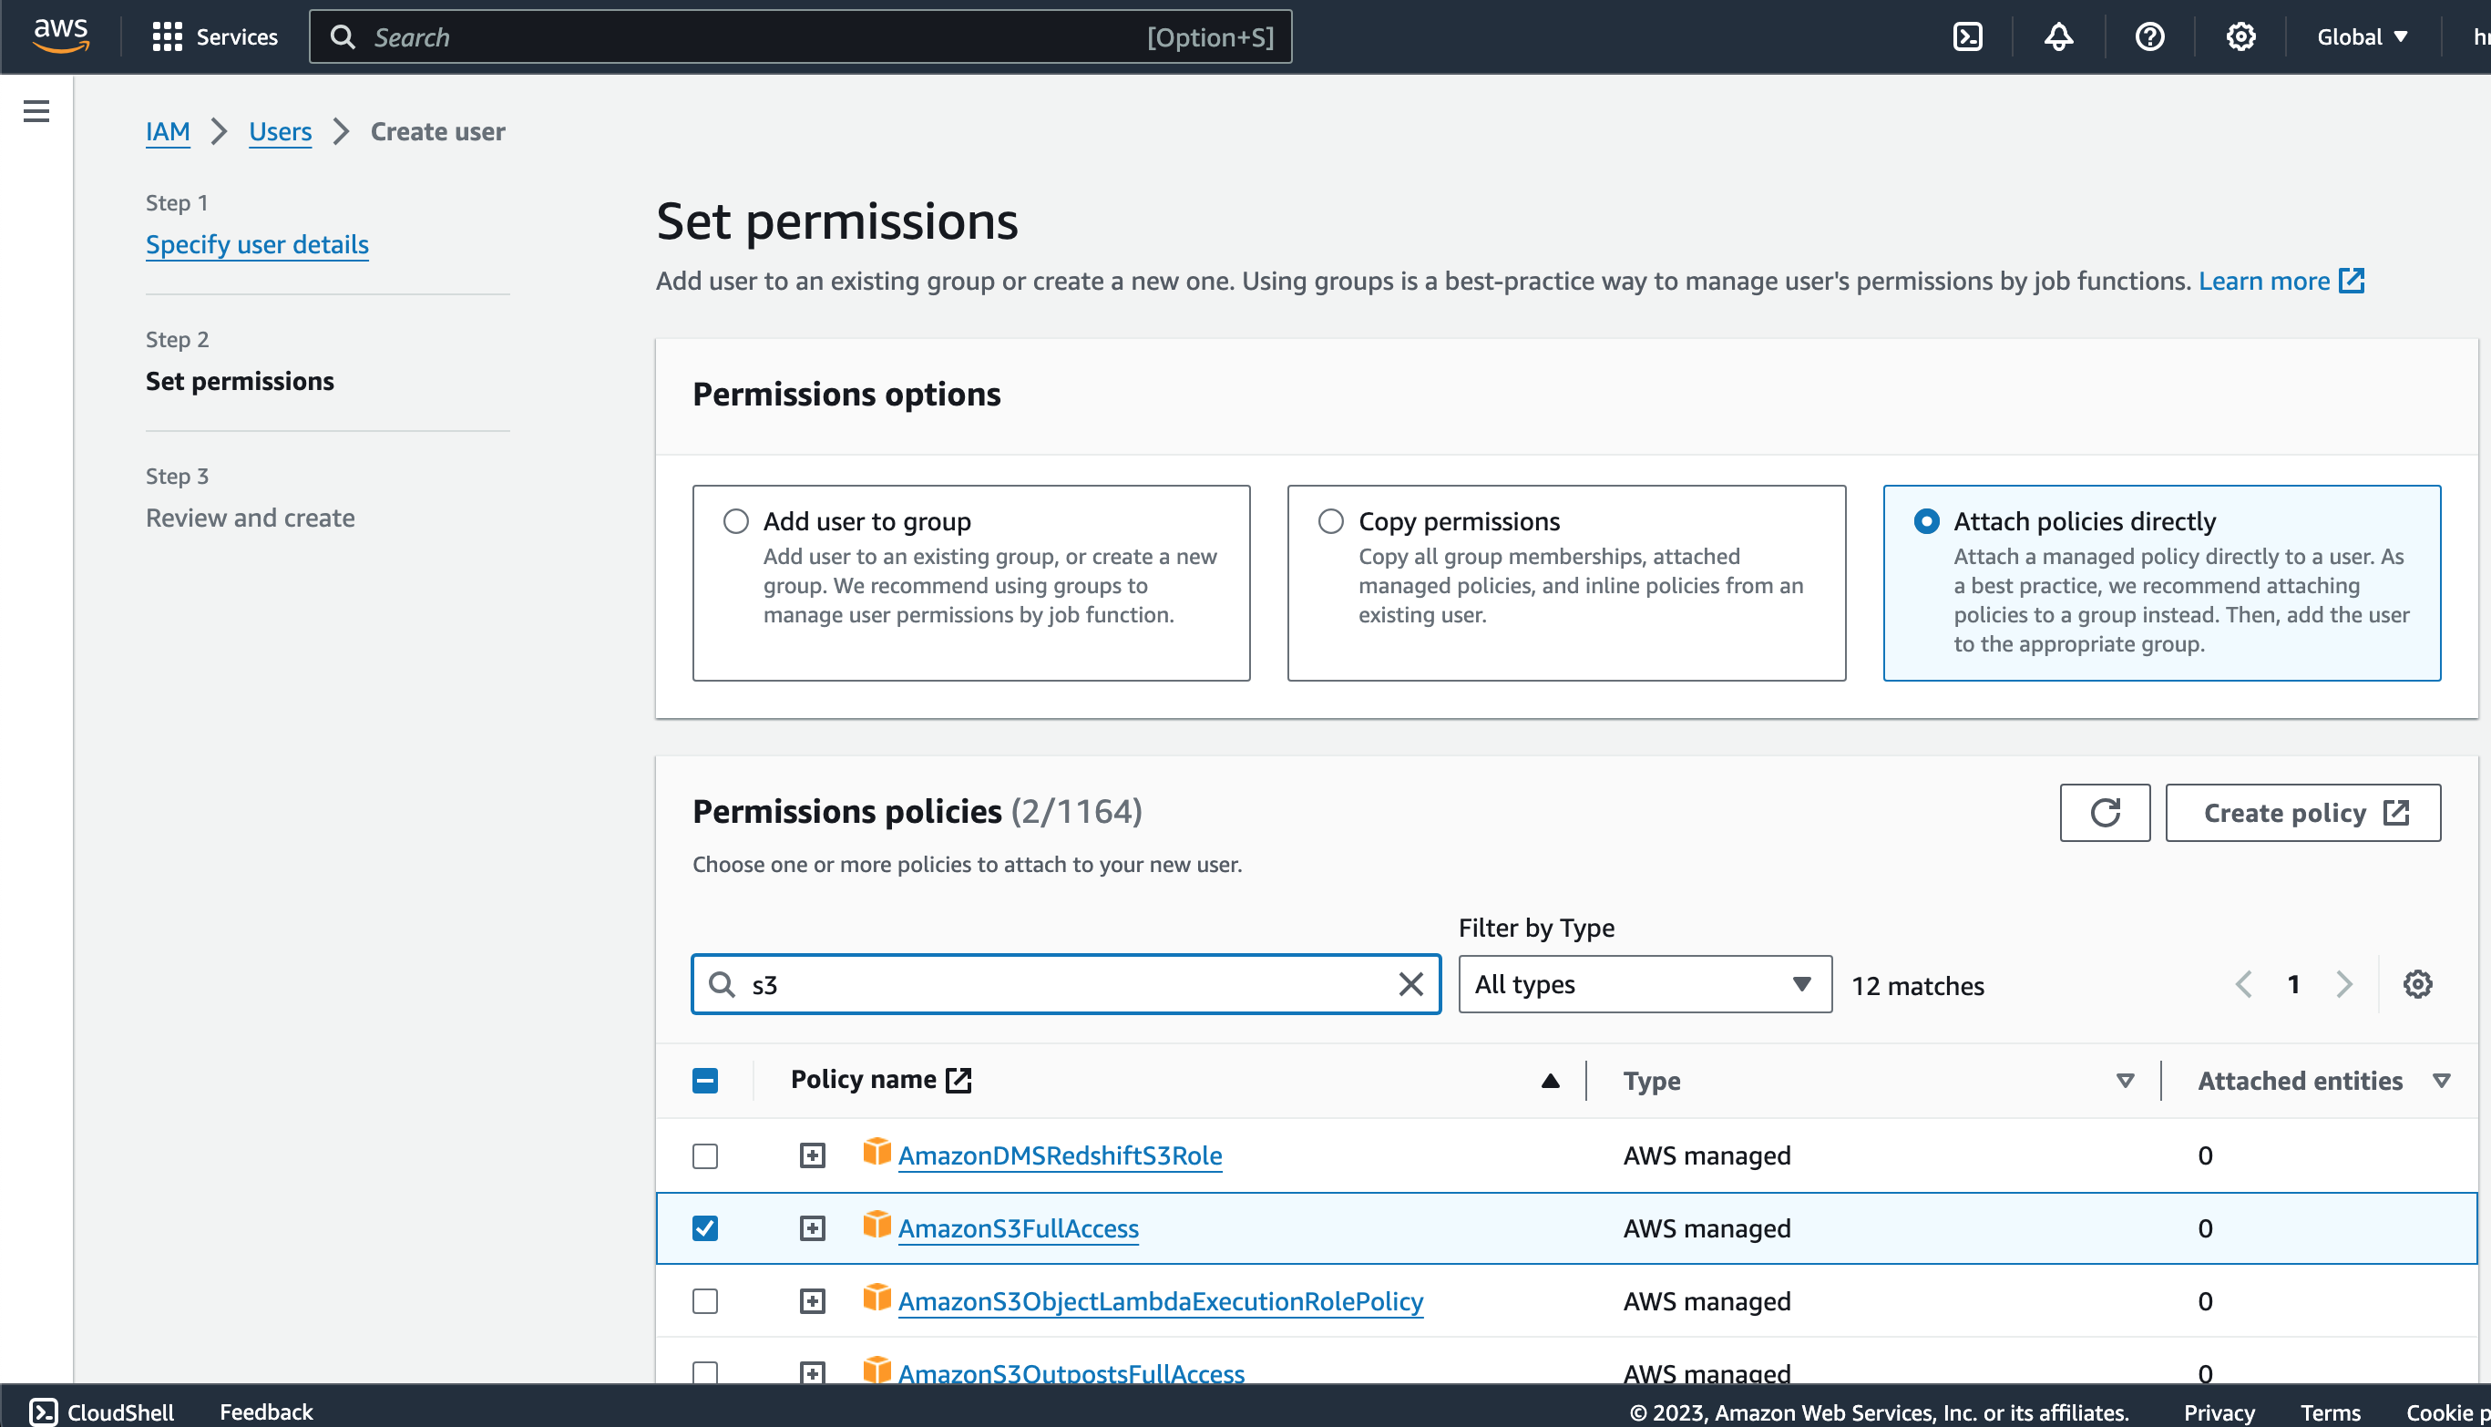The height and width of the screenshot is (1427, 2491).
Task: Open AmazonS3OutpostsFullAccess policy link
Action: pos(1071,1373)
